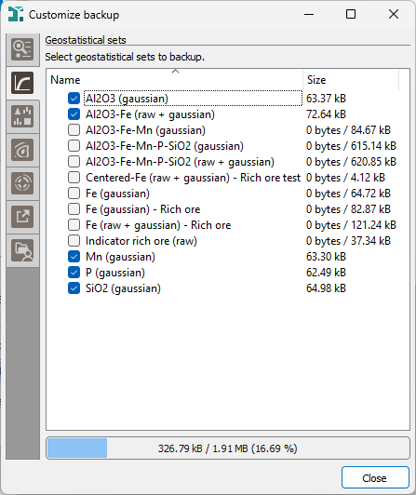The height and width of the screenshot is (495, 416).
Task: Tick Fe (gaussian) - Rich ore checkbox
Action: tap(74, 209)
